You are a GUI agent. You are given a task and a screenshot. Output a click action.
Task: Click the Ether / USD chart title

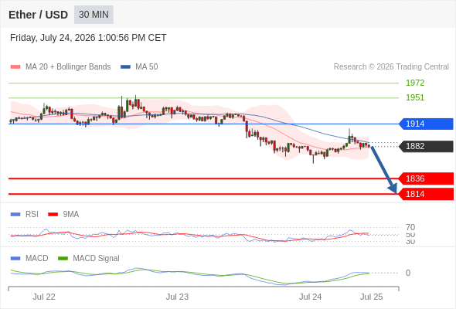click(x=38, y=15)
